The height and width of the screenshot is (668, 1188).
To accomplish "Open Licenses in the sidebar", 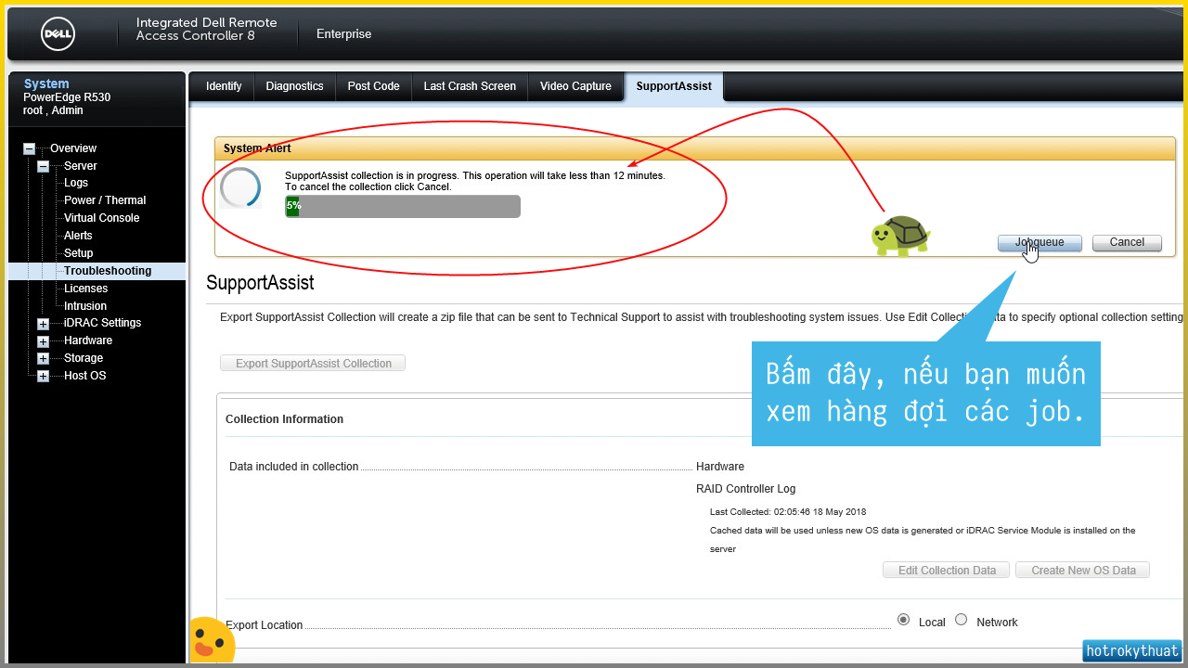I will pos(85,289).
